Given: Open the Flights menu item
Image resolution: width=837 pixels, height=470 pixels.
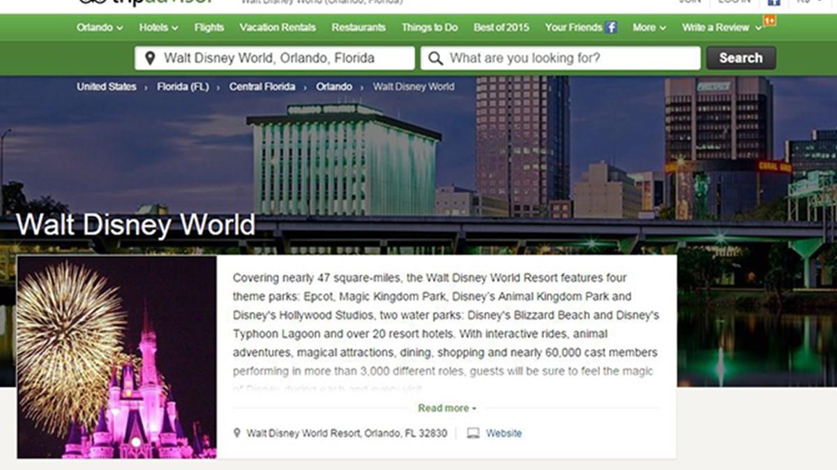Looking at the screenshot, I should (x=209, y=27).
